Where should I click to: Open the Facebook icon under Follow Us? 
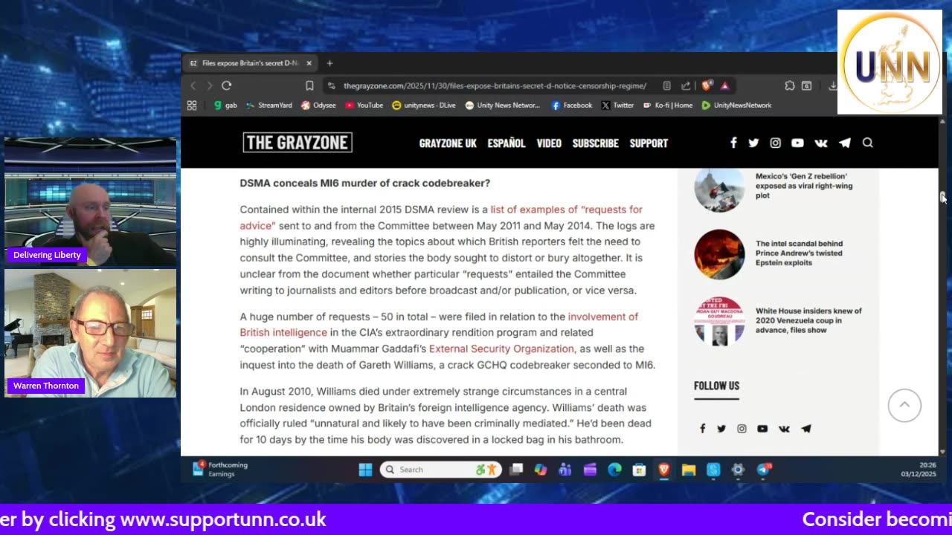tap(702, 429)
